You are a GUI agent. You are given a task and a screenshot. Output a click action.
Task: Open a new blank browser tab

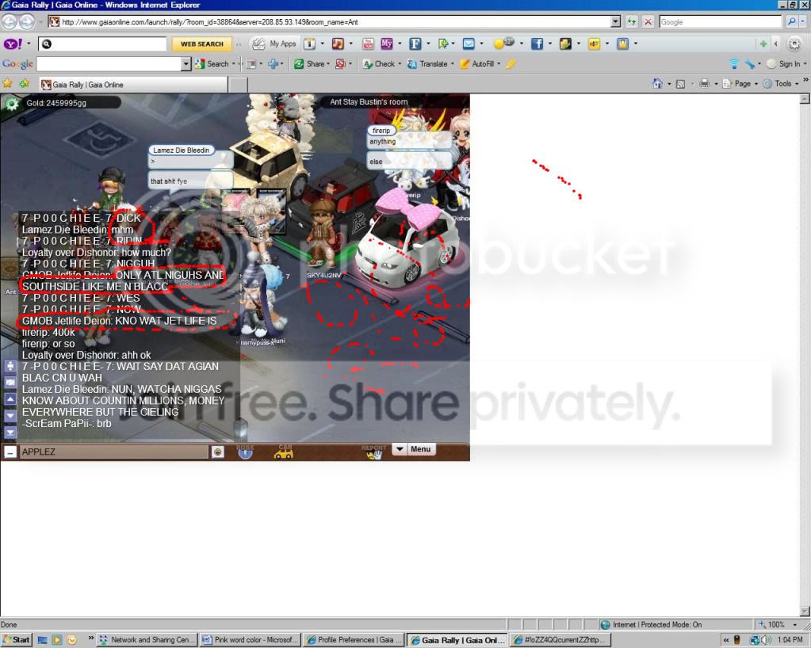pyautogui.click(x=238, y=85)
